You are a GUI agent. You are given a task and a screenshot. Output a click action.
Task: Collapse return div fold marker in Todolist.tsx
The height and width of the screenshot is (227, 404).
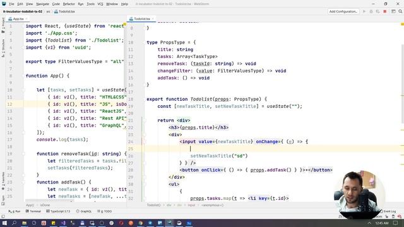145,120
